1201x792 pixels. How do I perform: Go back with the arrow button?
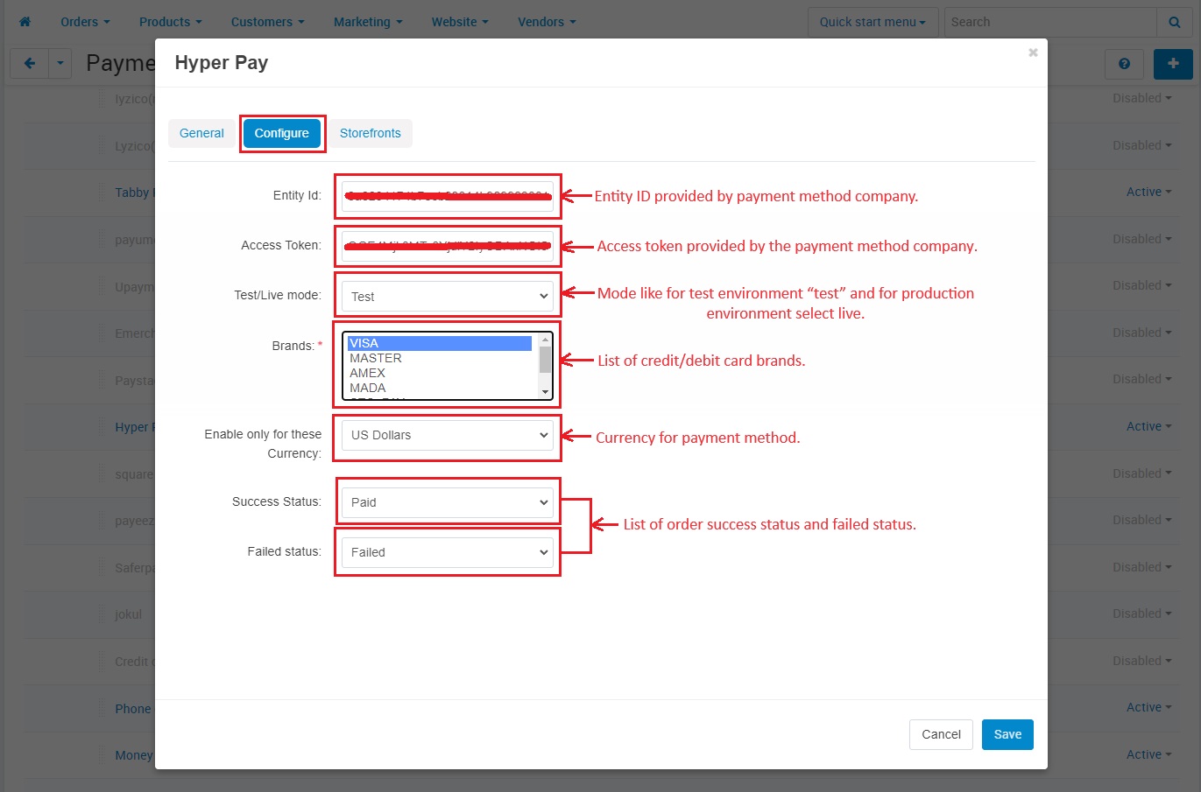click(x=30, y=63)
